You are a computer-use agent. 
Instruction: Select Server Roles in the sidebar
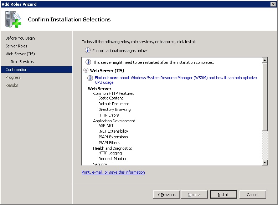pos(16,46)
